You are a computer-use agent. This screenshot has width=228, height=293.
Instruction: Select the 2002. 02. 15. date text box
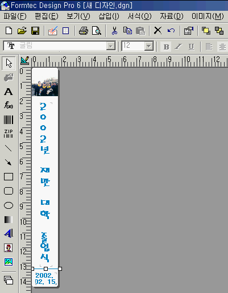(x=45, y=278)
